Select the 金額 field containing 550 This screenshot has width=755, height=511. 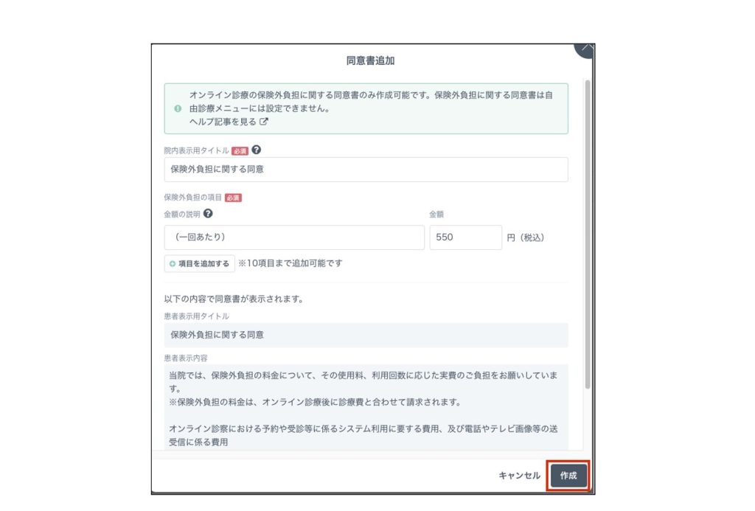465,237
